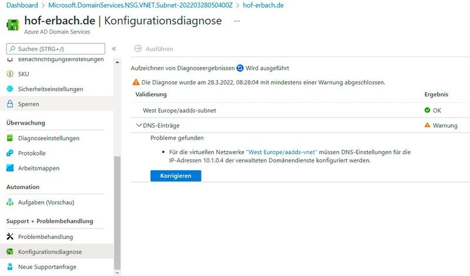This screenshot has width=470, height=276.
Task: Click the Ausführen run button
Action: pos(154,49)
